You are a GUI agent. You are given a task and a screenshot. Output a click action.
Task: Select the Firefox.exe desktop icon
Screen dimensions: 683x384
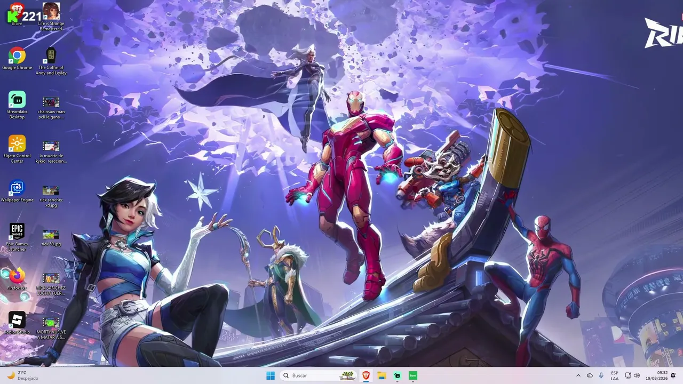click(17, 279)
